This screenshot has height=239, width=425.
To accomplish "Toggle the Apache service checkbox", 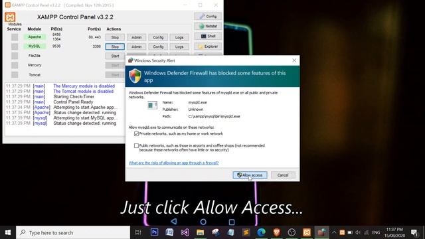I will click(x=15, y=37).
